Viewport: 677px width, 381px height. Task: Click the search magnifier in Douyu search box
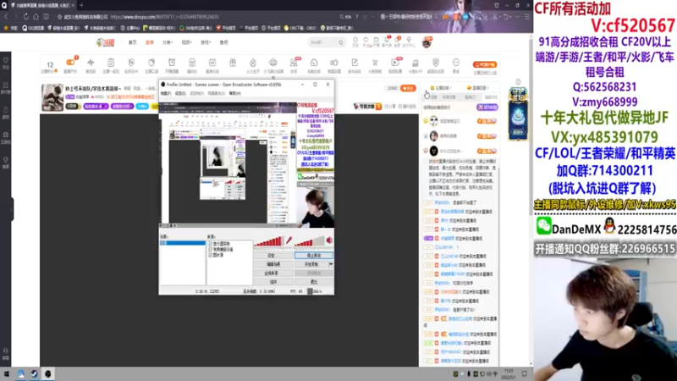[341, 42]
